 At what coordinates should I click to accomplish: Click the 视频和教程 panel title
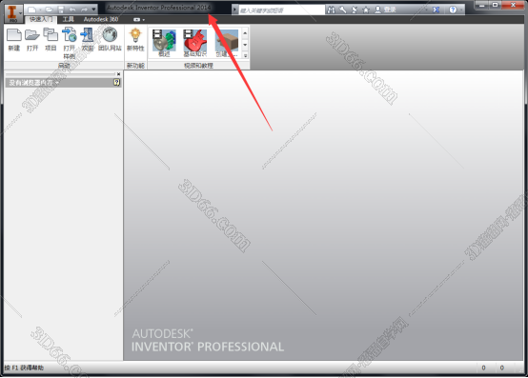coord(198,66)
